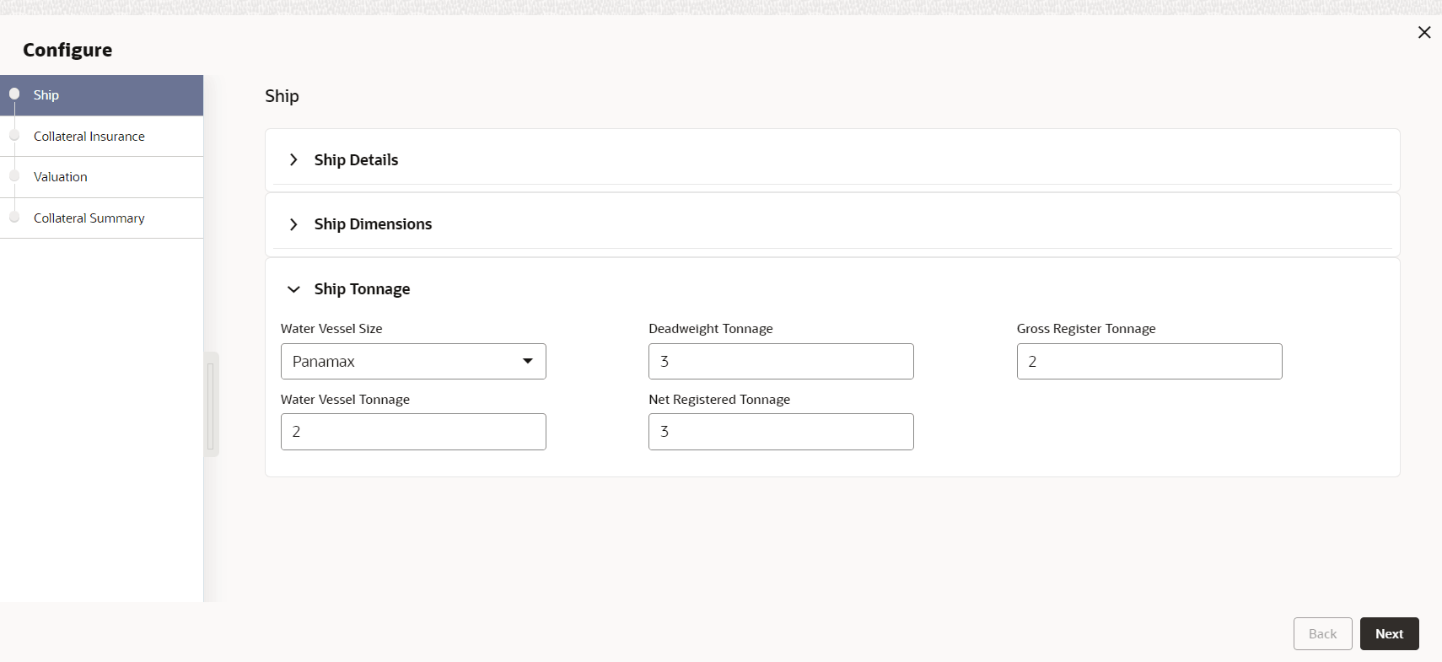Open the Collateral Summary step

click(89, 218)
